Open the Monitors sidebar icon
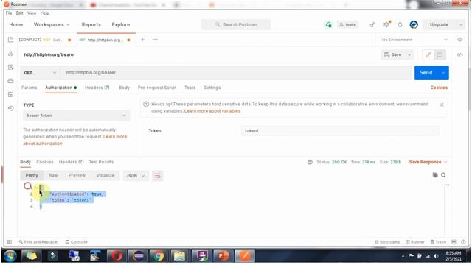 (x=10, y=94)
